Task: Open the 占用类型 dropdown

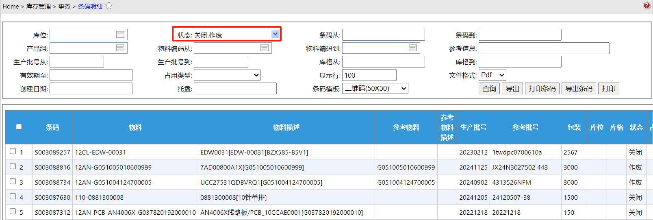Action: coord(227,75)
